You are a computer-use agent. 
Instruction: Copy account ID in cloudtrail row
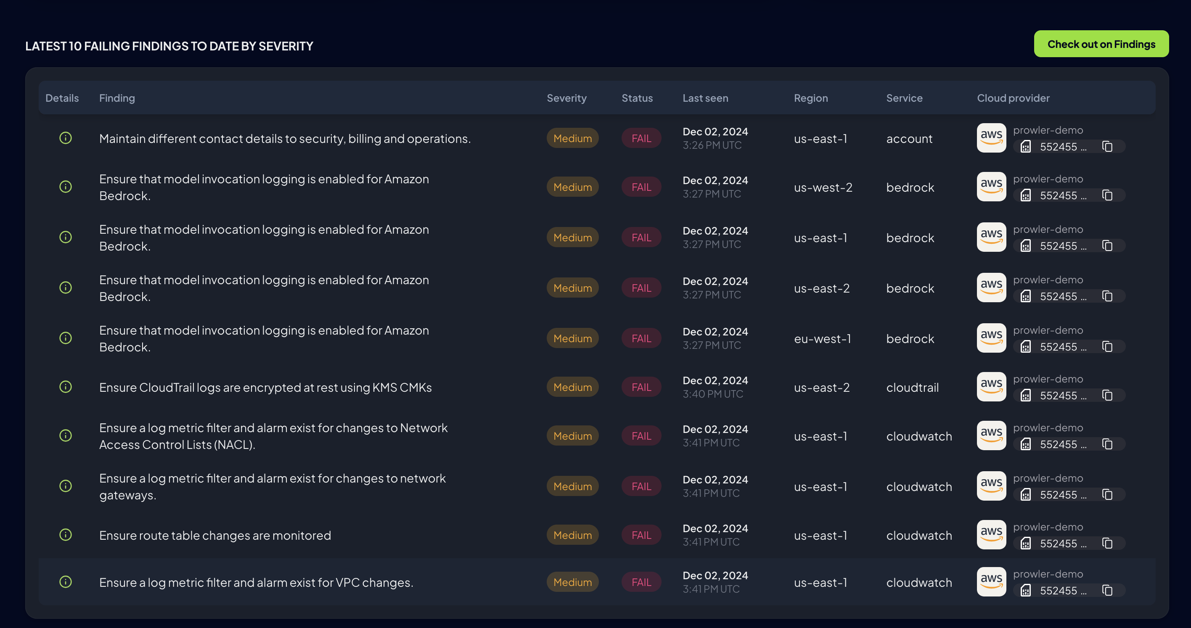(1107, 396)
